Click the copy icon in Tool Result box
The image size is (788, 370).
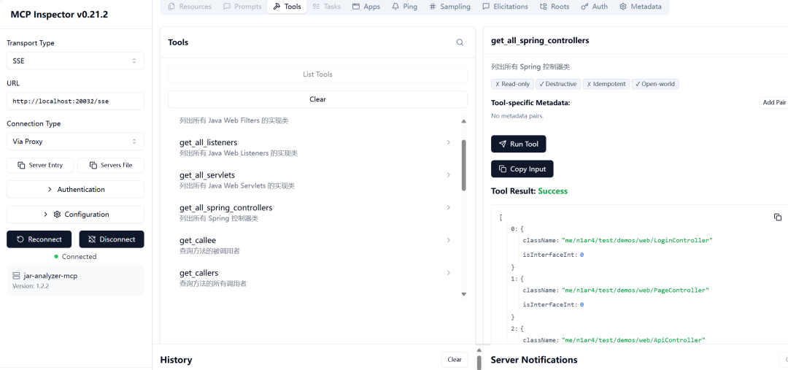point(778,217)
